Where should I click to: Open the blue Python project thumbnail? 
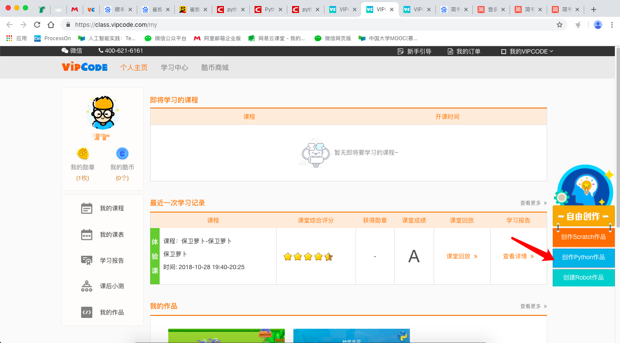352,336
